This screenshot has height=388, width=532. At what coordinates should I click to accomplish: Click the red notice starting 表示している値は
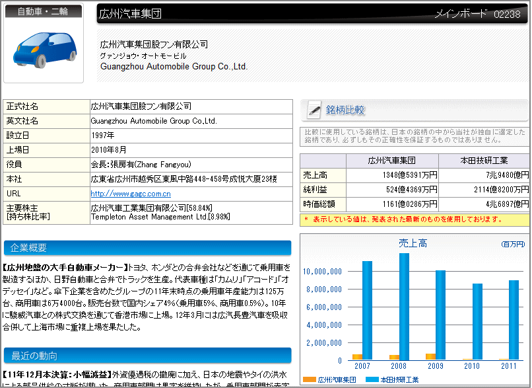pyautogui.click(x=404, y=219)
